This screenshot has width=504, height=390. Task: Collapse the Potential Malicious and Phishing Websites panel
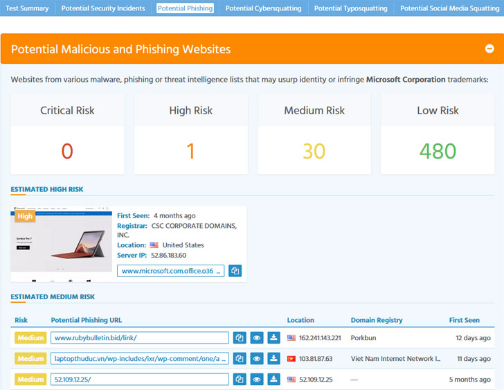489,48
